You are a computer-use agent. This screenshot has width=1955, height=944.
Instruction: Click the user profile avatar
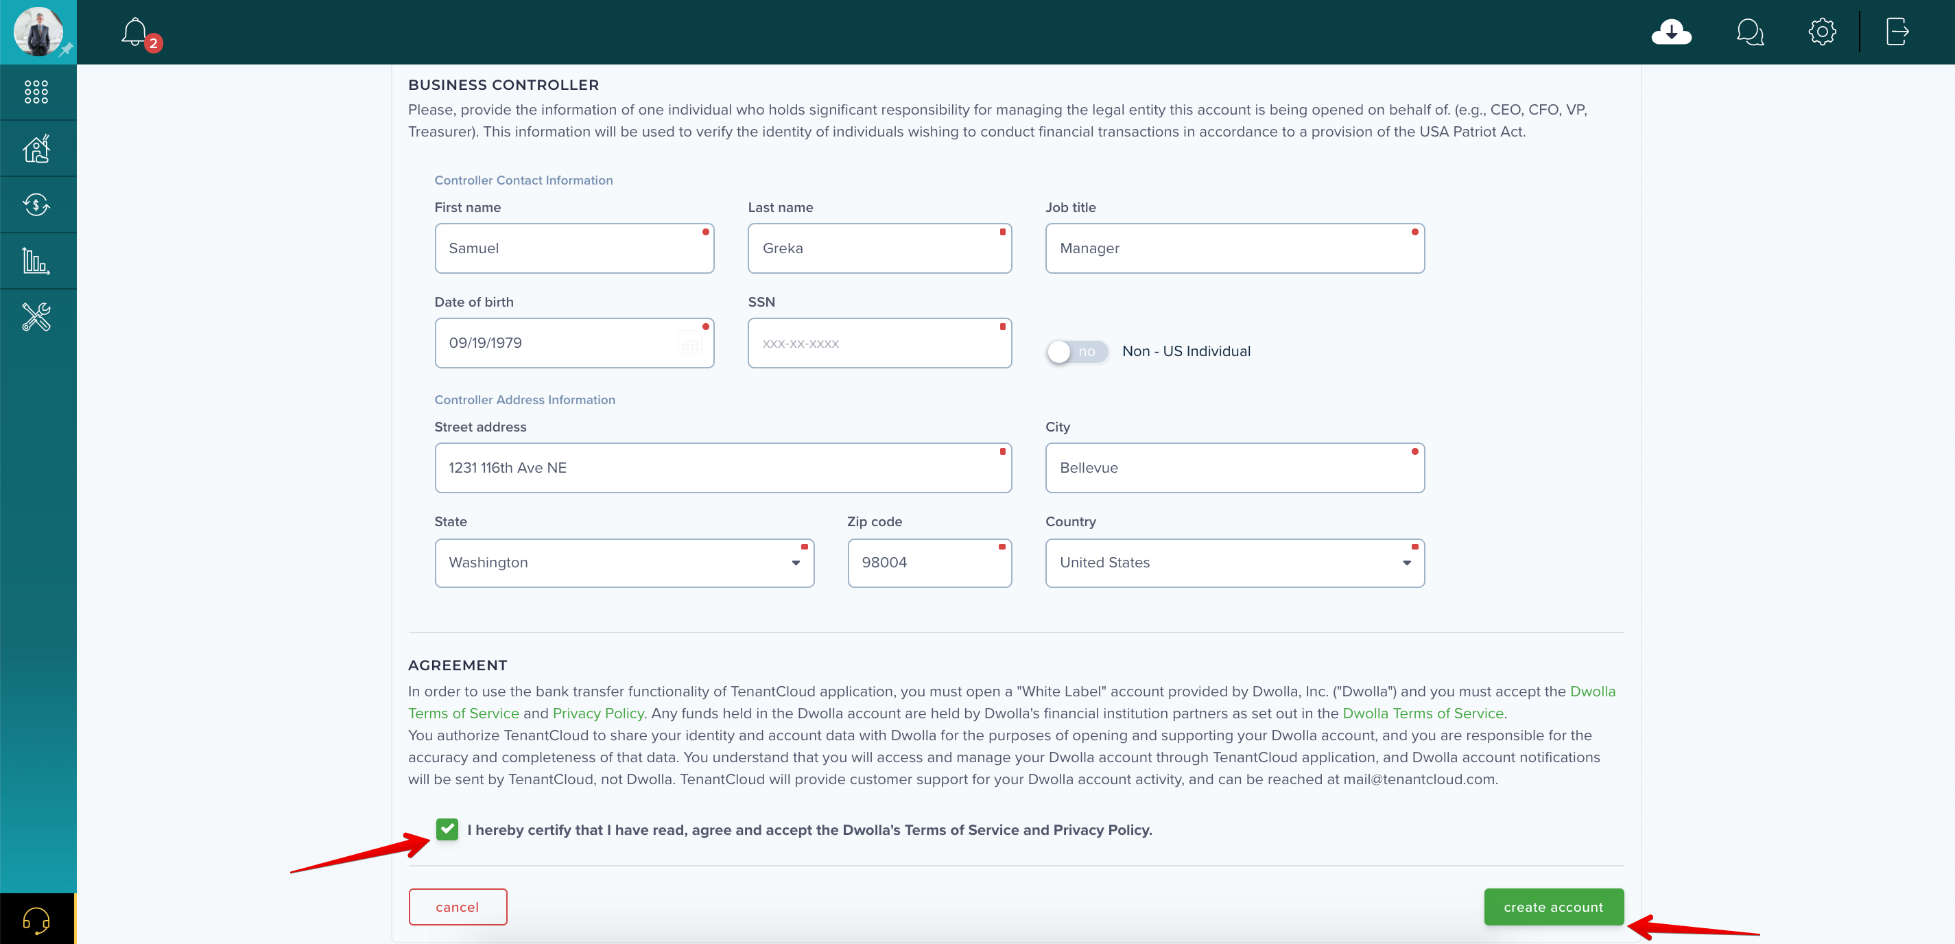(x=37, y=31)
